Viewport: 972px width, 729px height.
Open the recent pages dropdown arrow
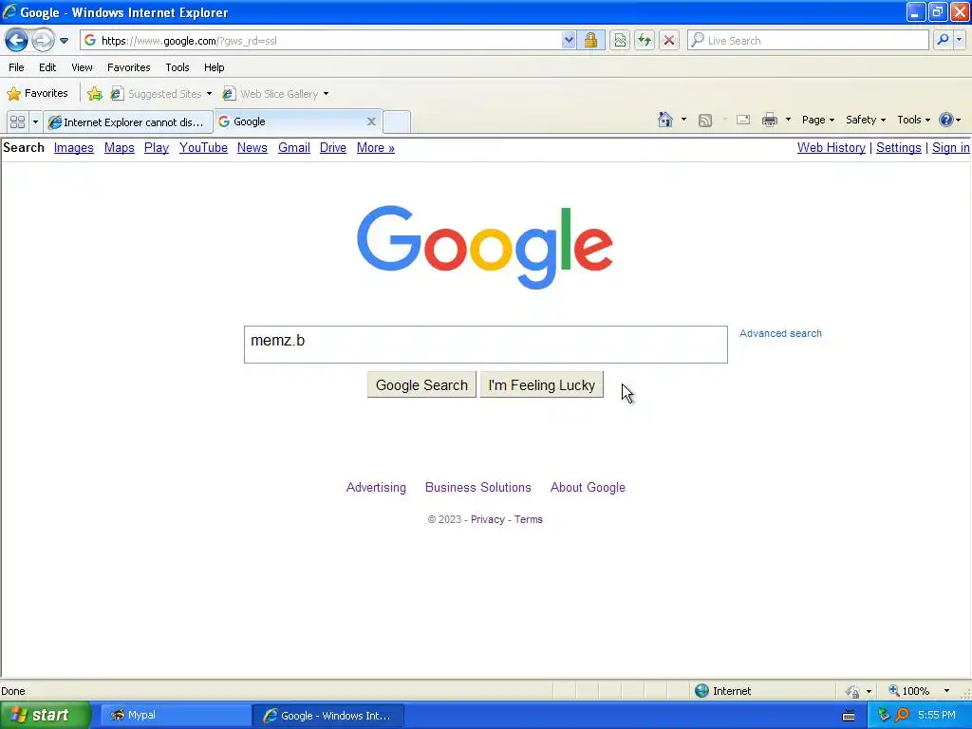[x=64, y=41]
